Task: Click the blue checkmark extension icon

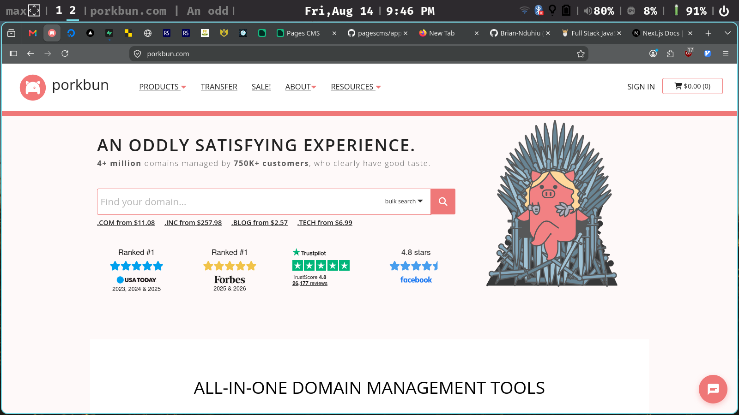Action: (x=707, y=53)
